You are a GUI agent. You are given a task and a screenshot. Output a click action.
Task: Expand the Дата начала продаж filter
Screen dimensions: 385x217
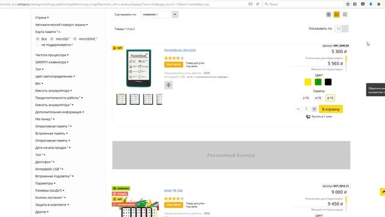pos(53,148)
